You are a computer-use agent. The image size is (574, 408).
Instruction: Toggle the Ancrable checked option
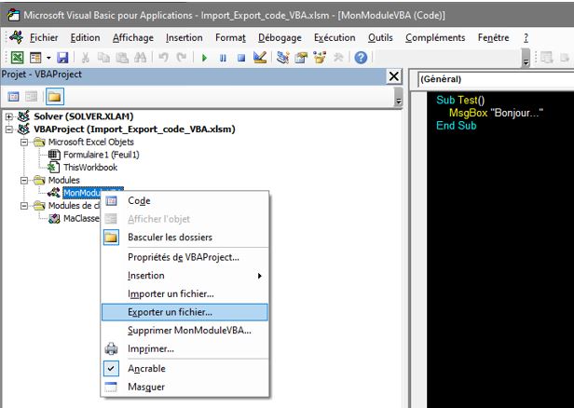pyautogui.click(x=145, y=368)
